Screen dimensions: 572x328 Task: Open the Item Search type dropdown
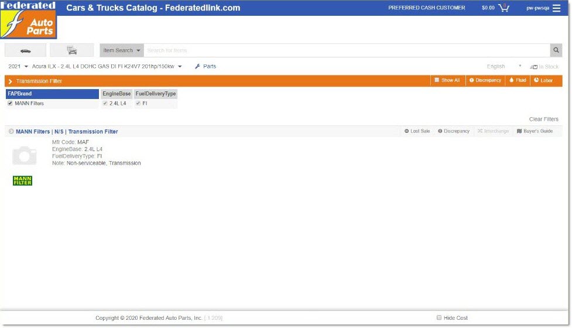point(121,50)
